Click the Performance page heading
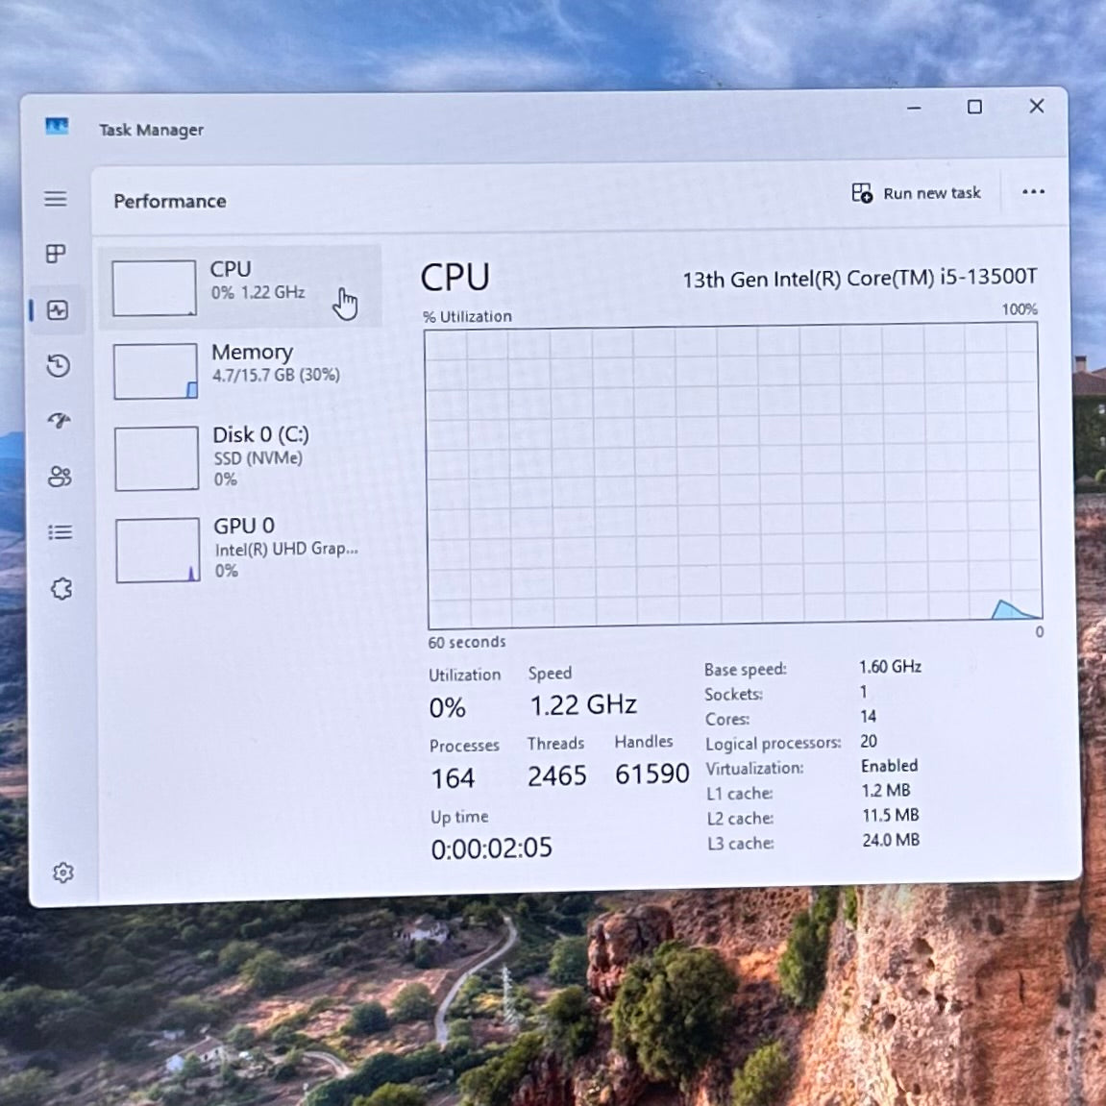 coord(170,201)
